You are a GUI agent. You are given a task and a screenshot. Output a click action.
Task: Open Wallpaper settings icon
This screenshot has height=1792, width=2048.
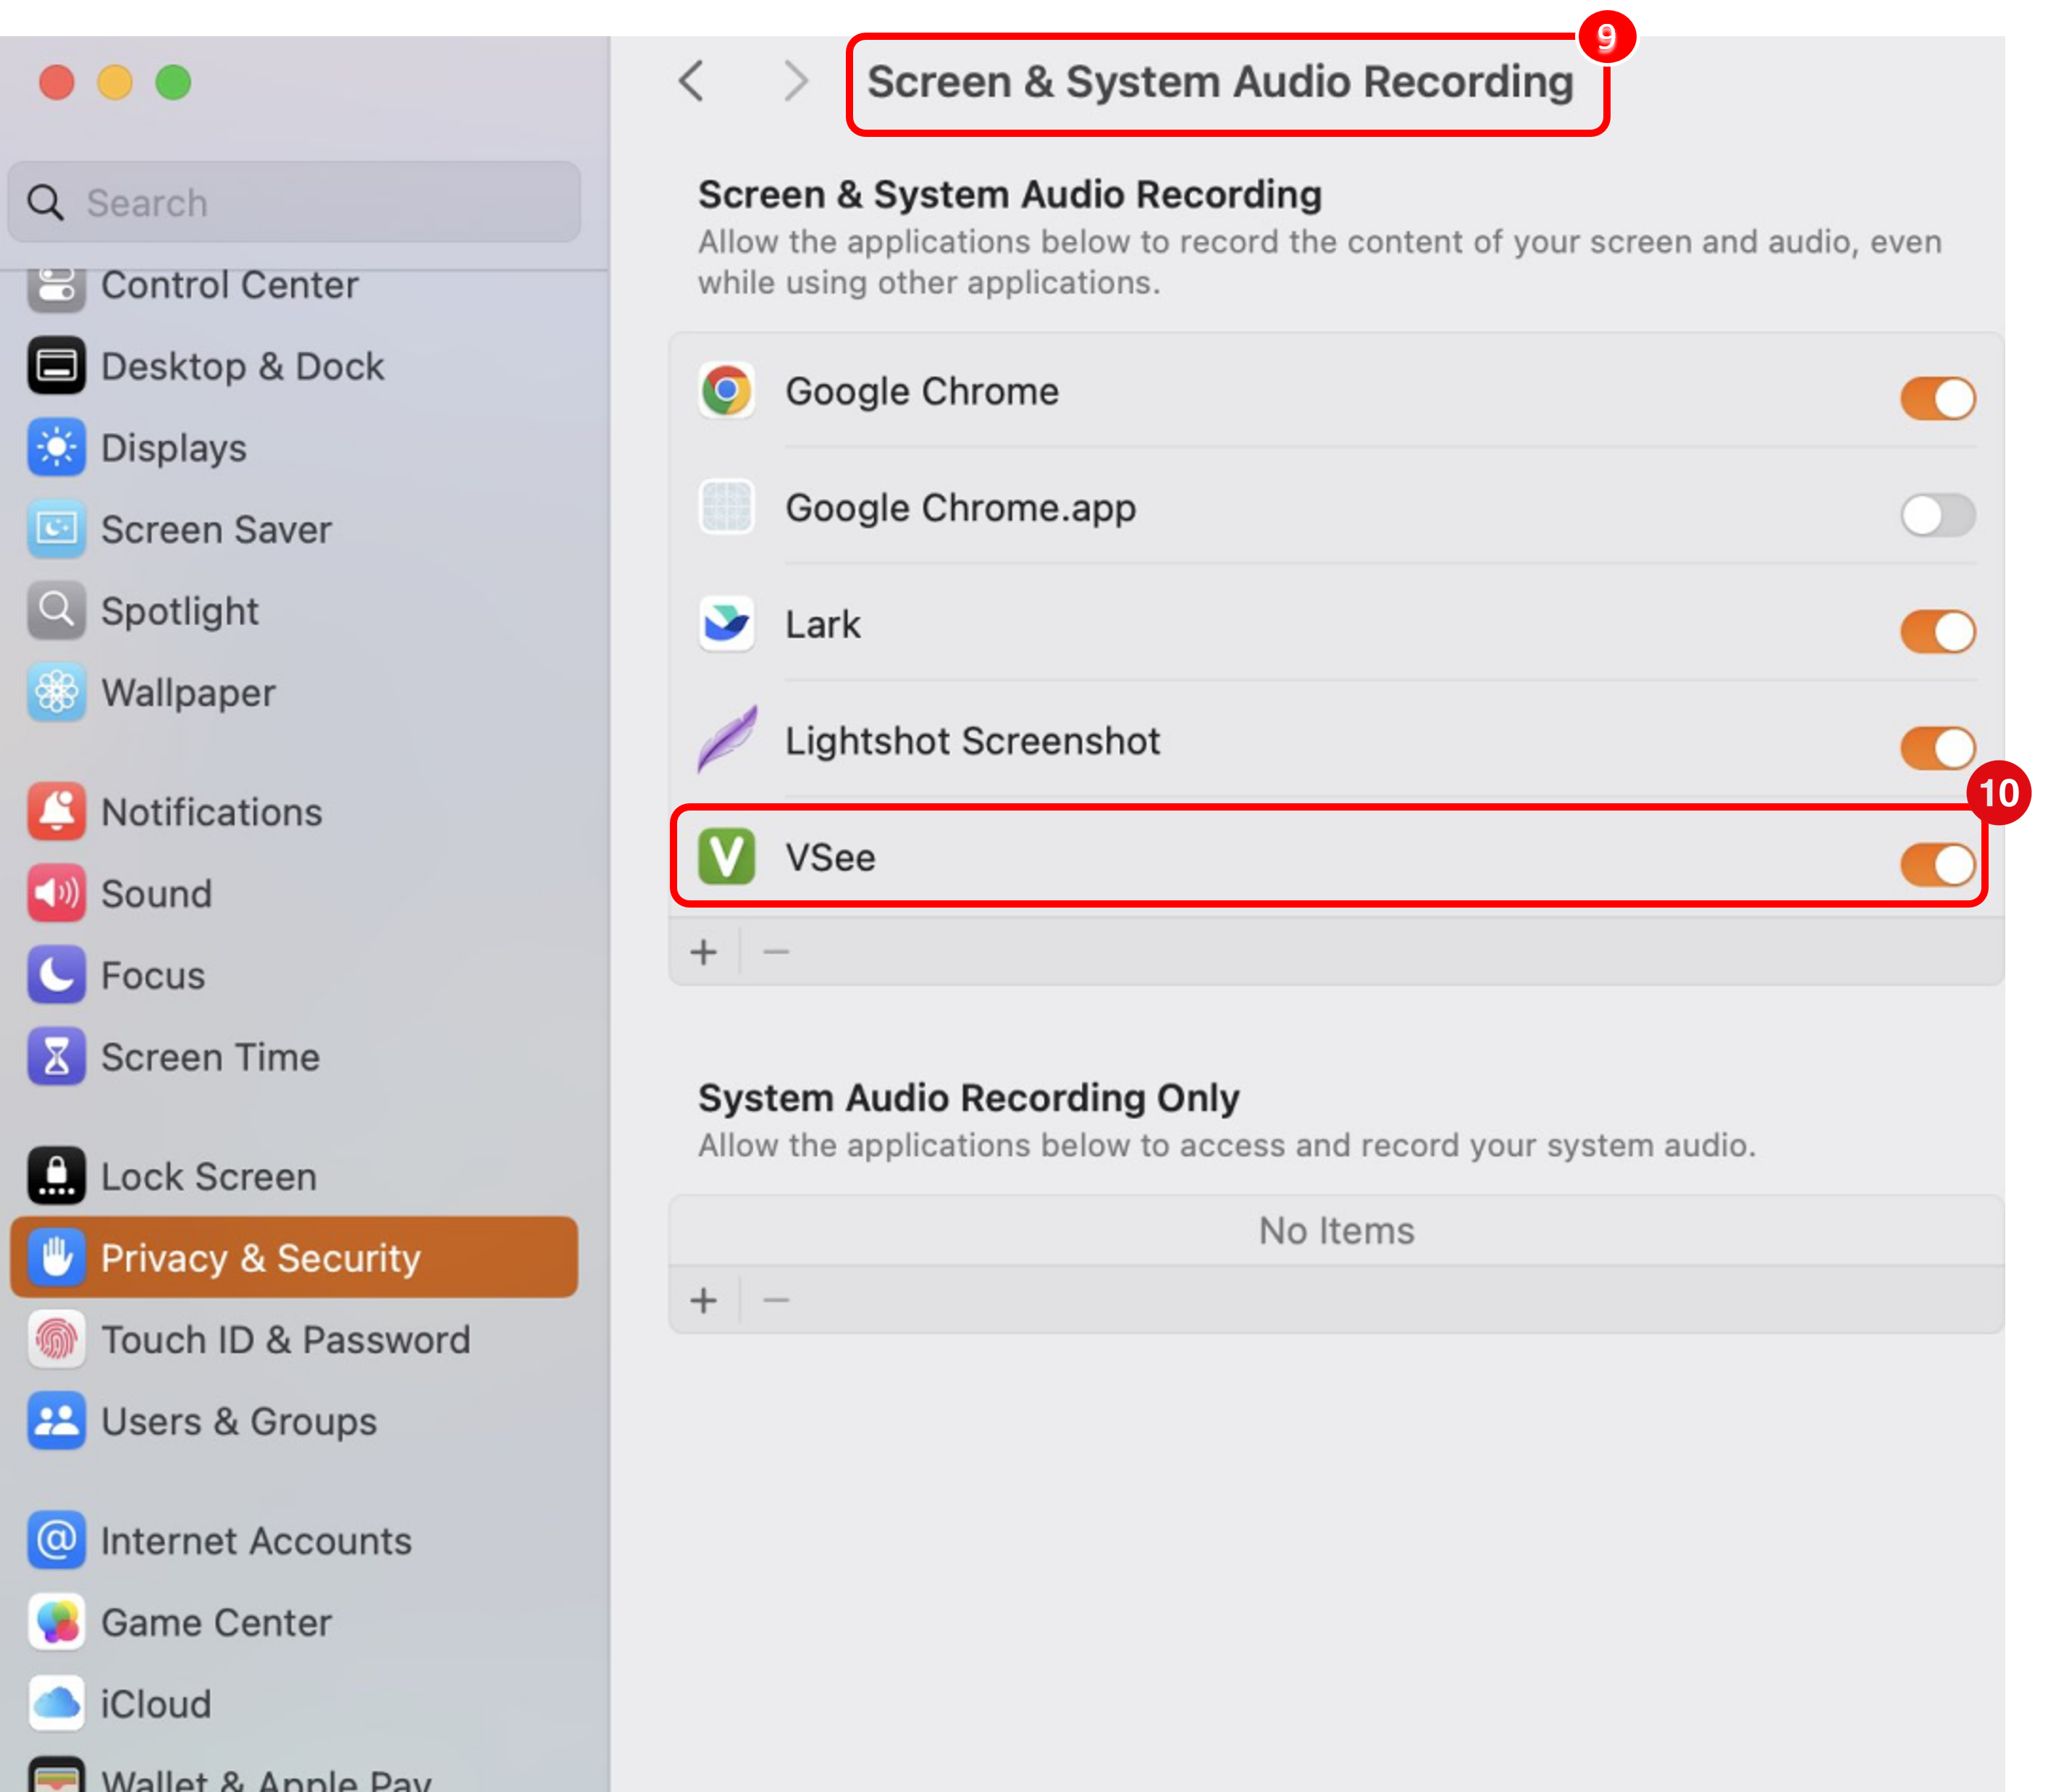tap(56, 692)
